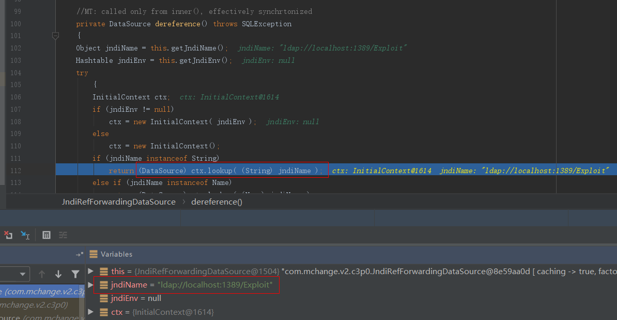
Task: Select the jndiEnv = null variable row
Action: [x=136, y=298]
